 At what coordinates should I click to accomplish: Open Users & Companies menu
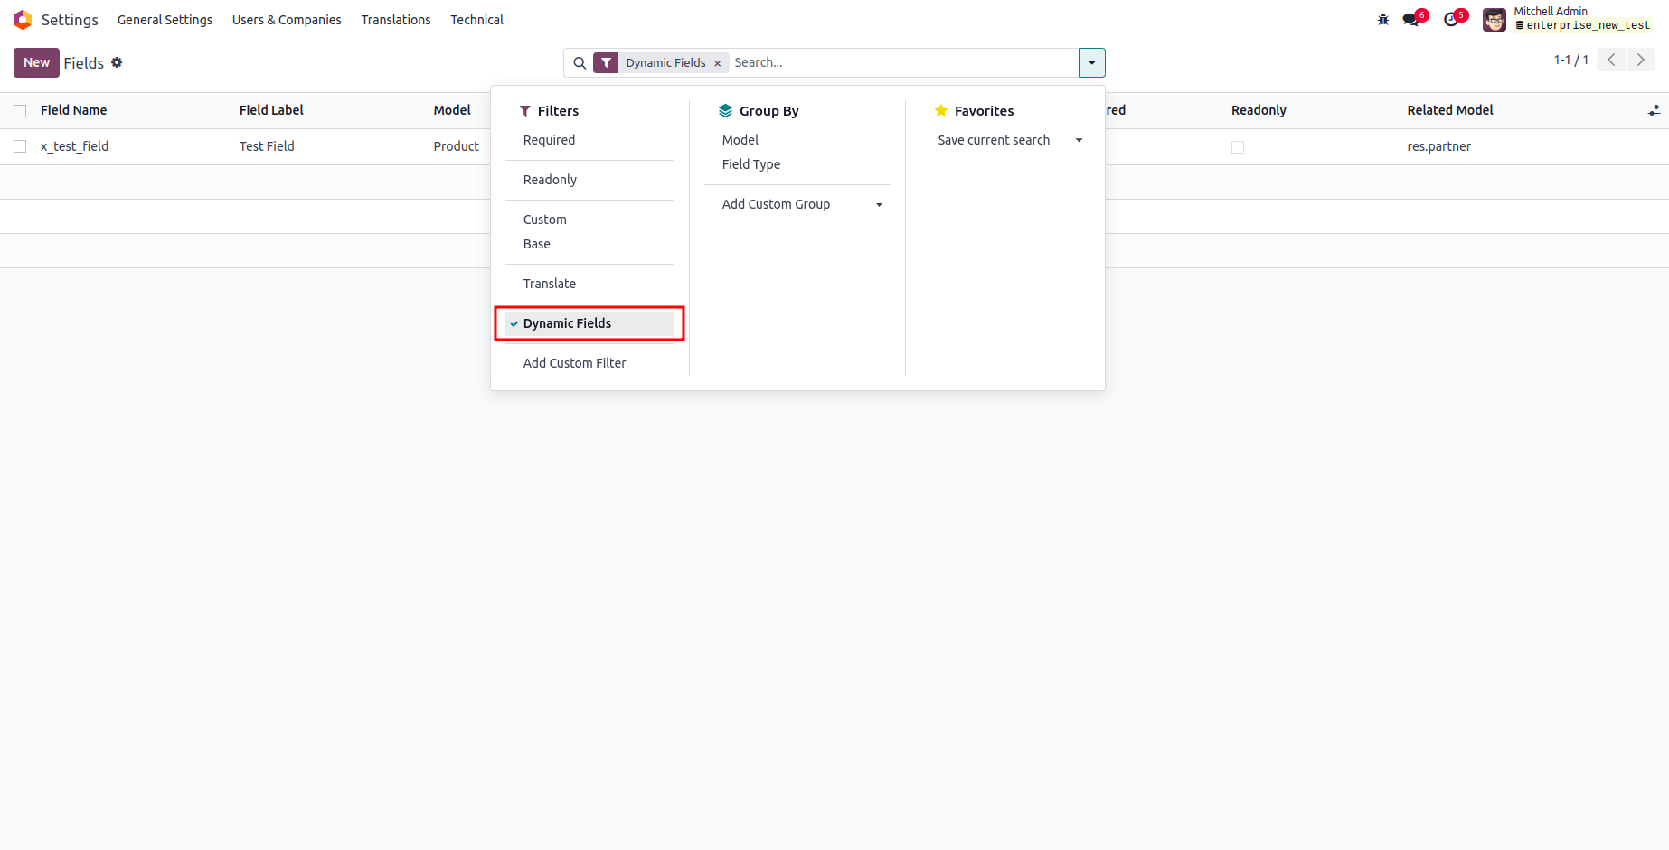(287, 20)
